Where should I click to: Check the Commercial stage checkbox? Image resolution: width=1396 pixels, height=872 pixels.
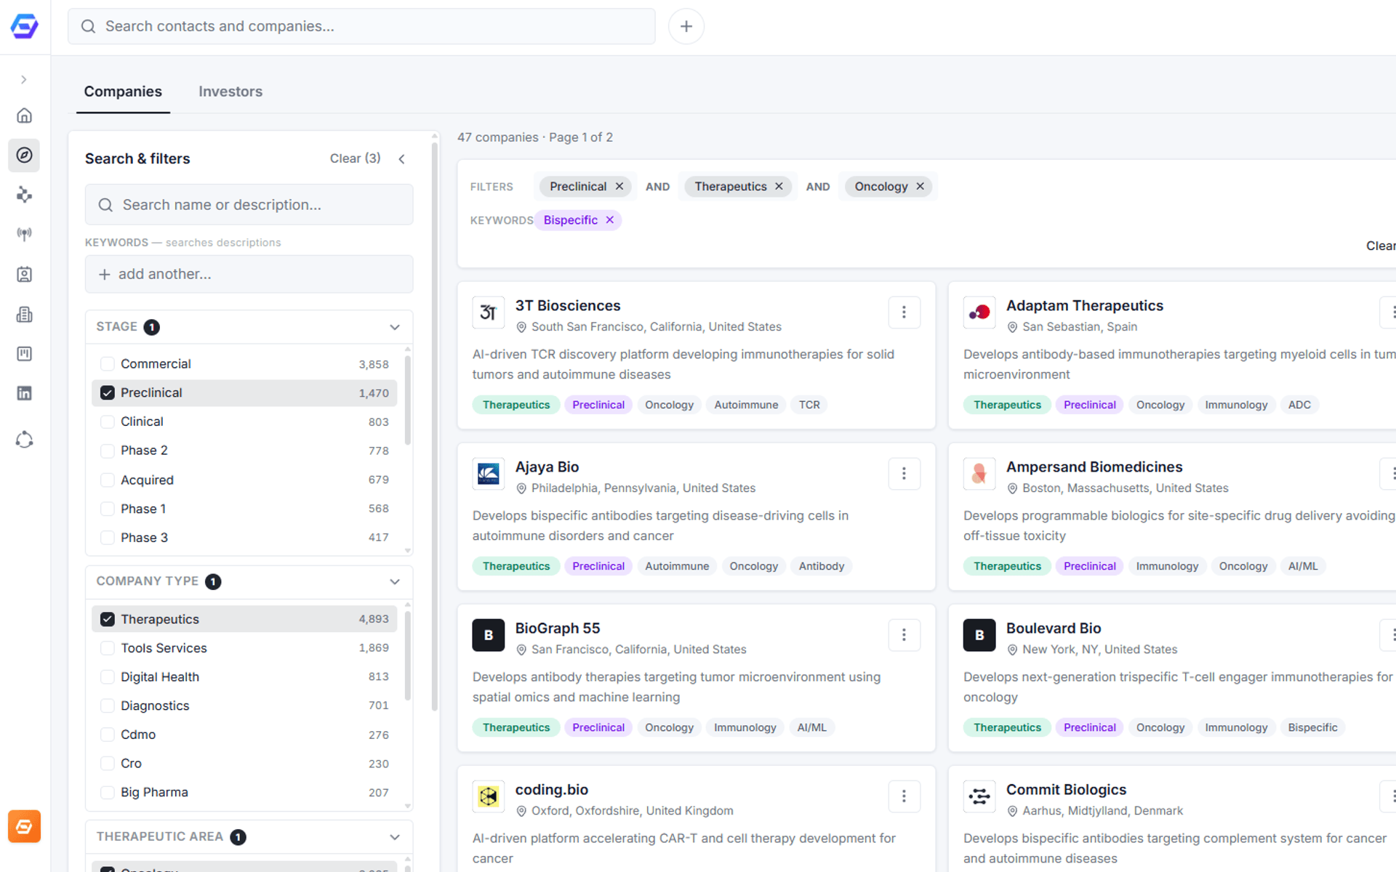point(107,364)
